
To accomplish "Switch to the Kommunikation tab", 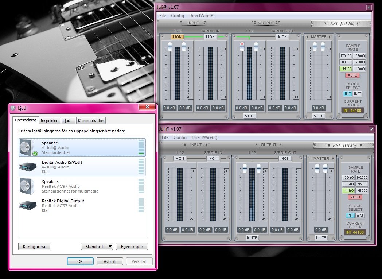I will (91, 121).
